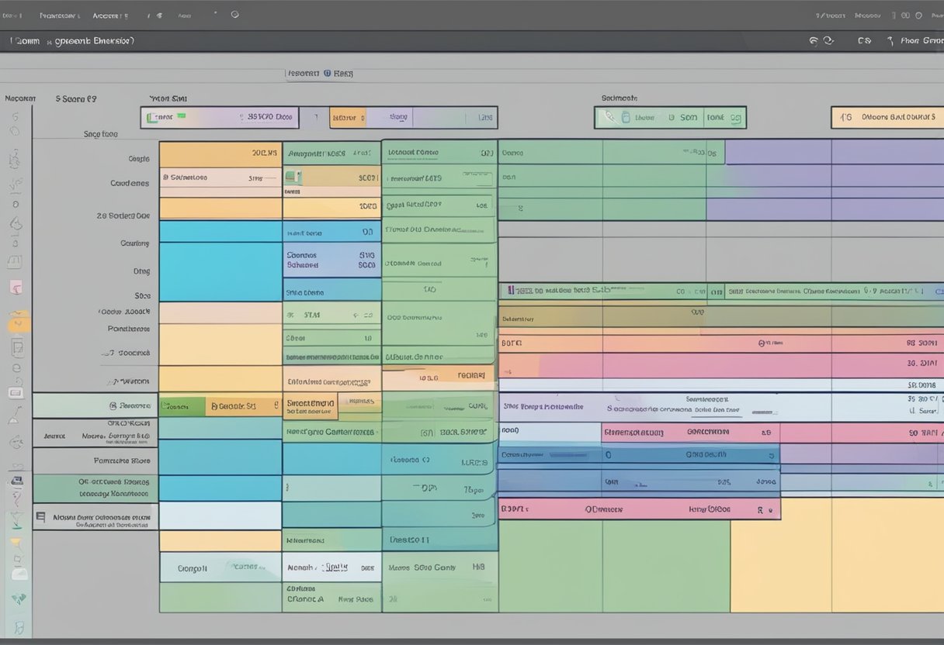Click the orange button in the second header box

[347, 118]
